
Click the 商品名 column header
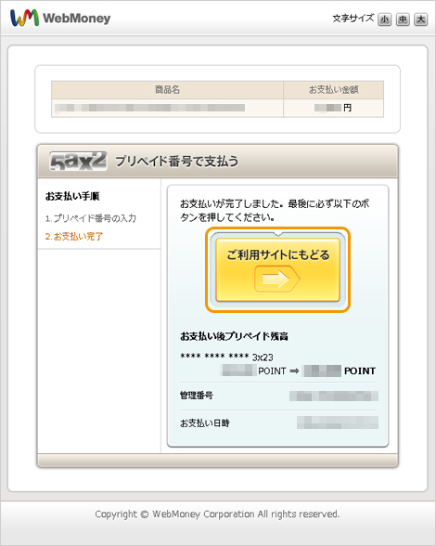[167, 90]
